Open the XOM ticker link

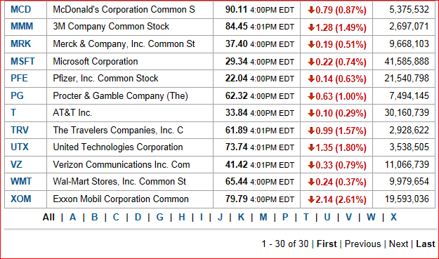pos(21,199)
